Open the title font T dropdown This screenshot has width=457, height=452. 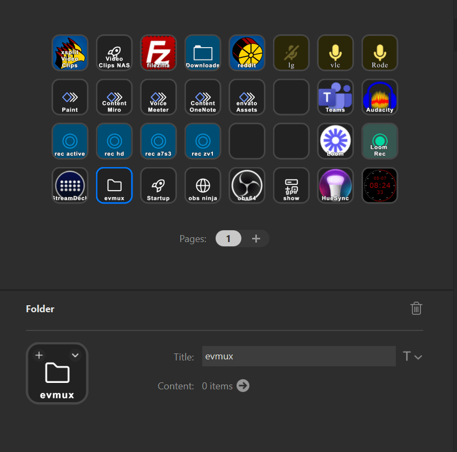pos(412,356)
